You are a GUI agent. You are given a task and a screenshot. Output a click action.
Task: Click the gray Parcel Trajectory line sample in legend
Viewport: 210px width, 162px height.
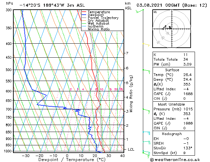[x=84, y=18]
